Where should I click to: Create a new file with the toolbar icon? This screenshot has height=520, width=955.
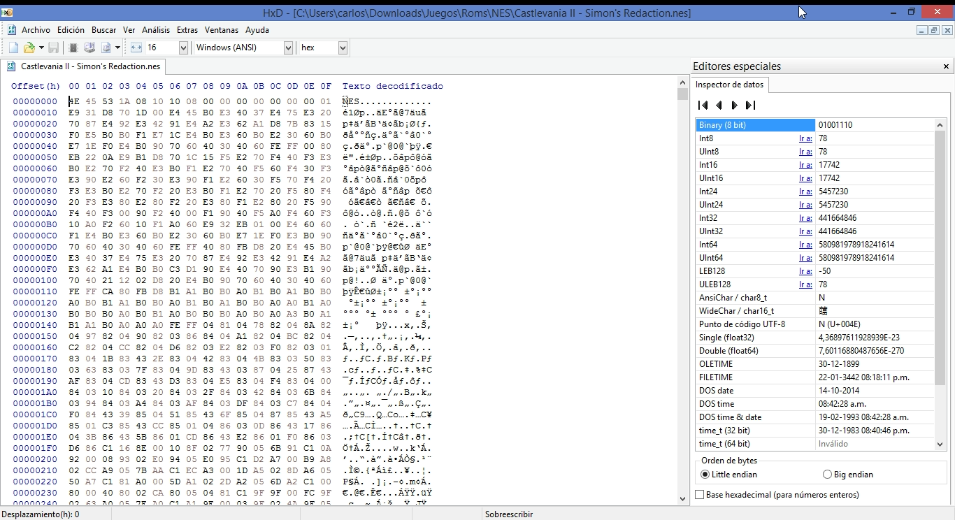[x=13, y=48]
